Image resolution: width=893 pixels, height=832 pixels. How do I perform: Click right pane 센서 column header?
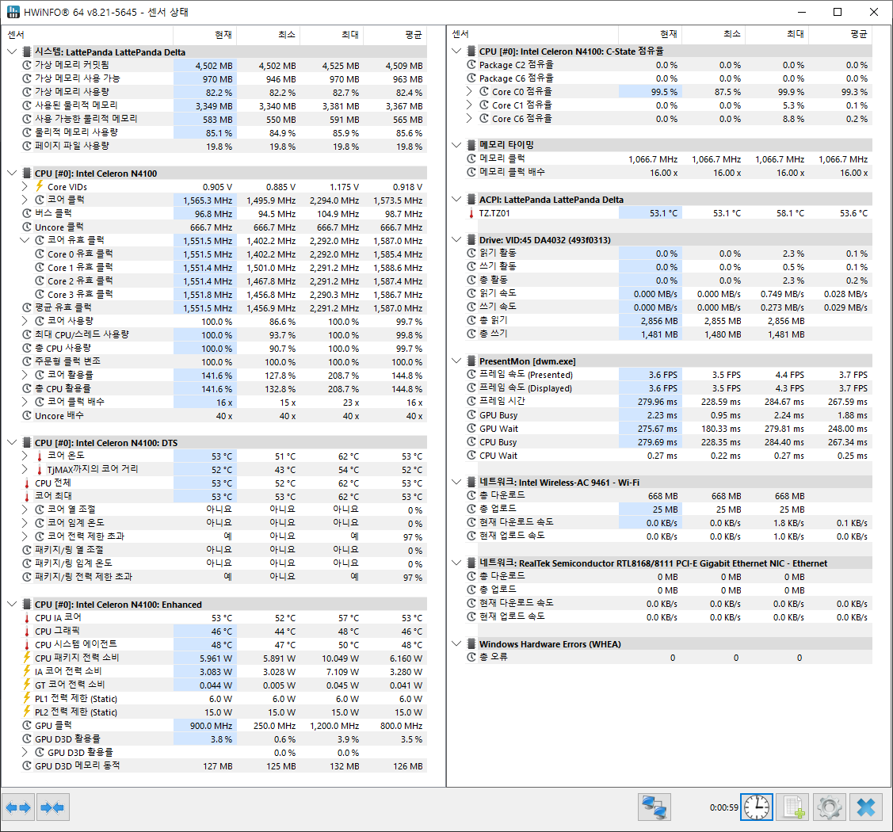click(x=533, y=34)
